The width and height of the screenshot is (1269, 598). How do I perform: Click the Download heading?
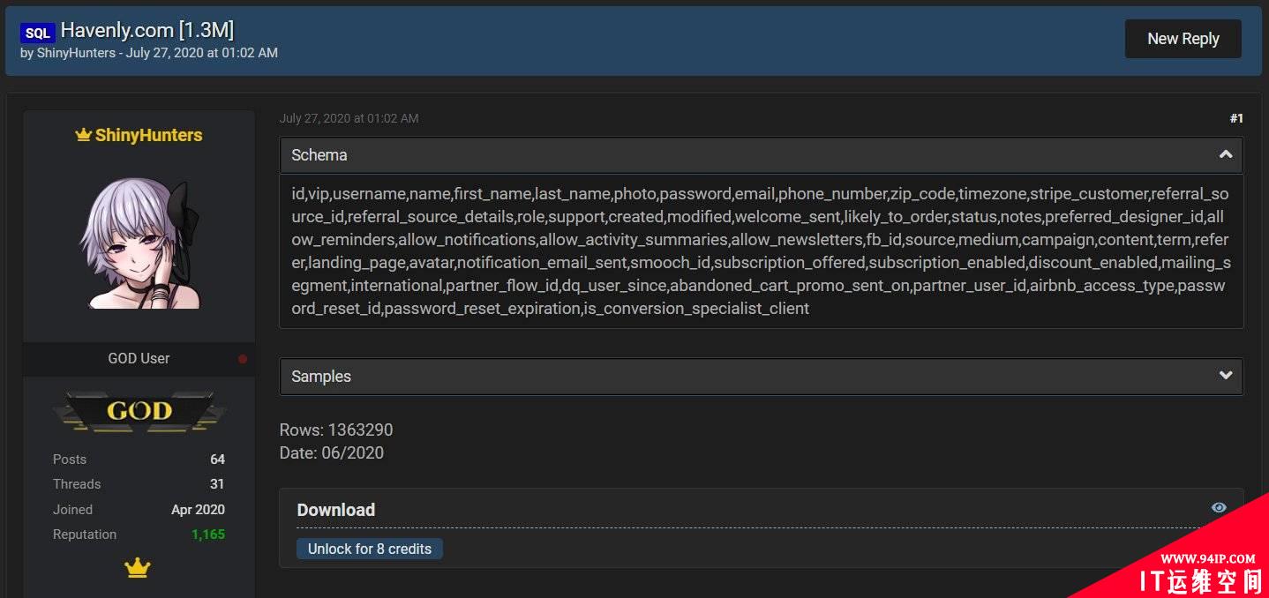(x=336, y=510)
